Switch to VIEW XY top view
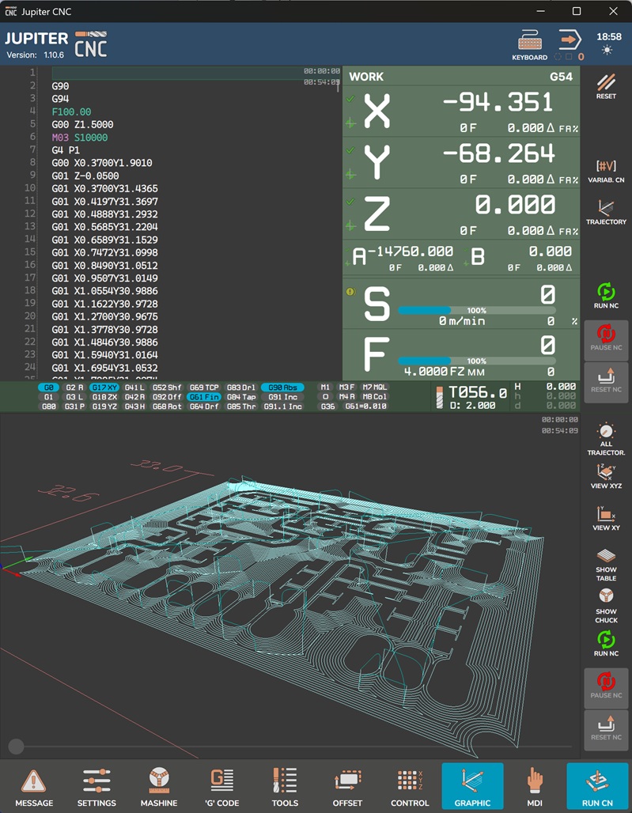Screen dimensions: 632x813 tap(606, 518)
